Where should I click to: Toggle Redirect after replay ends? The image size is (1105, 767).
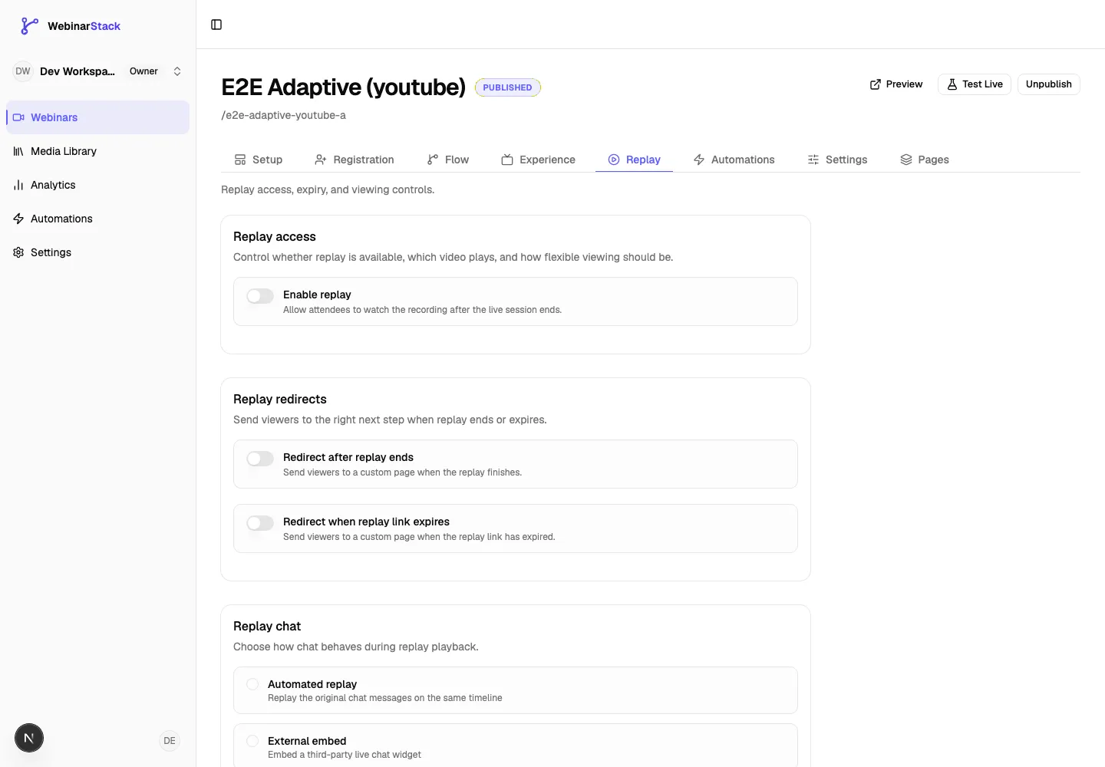pyautogui.click(x=260, y=459)
